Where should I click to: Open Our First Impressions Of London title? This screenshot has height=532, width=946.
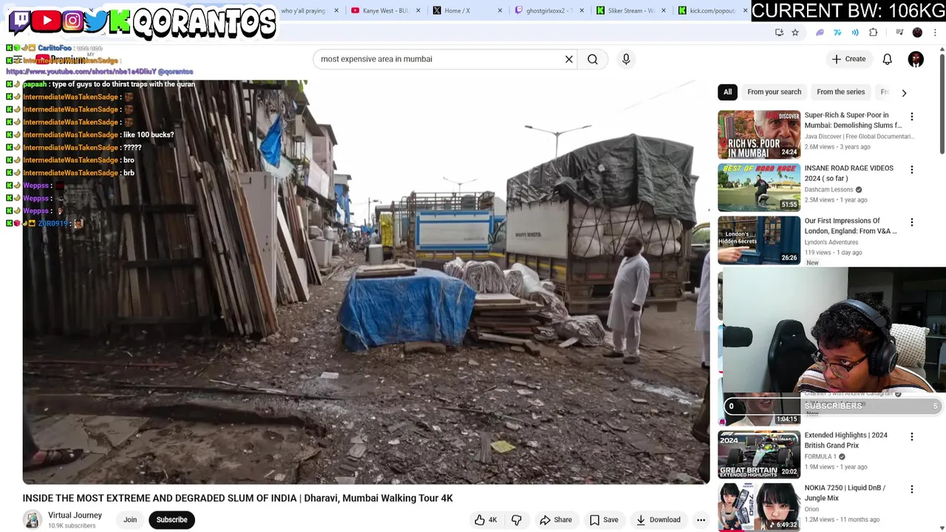(x=850, y=225)
